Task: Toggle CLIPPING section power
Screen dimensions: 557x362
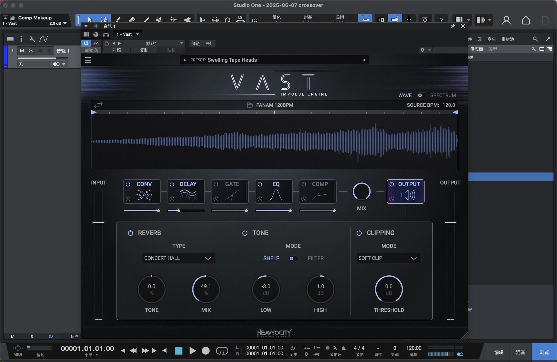Action: (359, 233)
